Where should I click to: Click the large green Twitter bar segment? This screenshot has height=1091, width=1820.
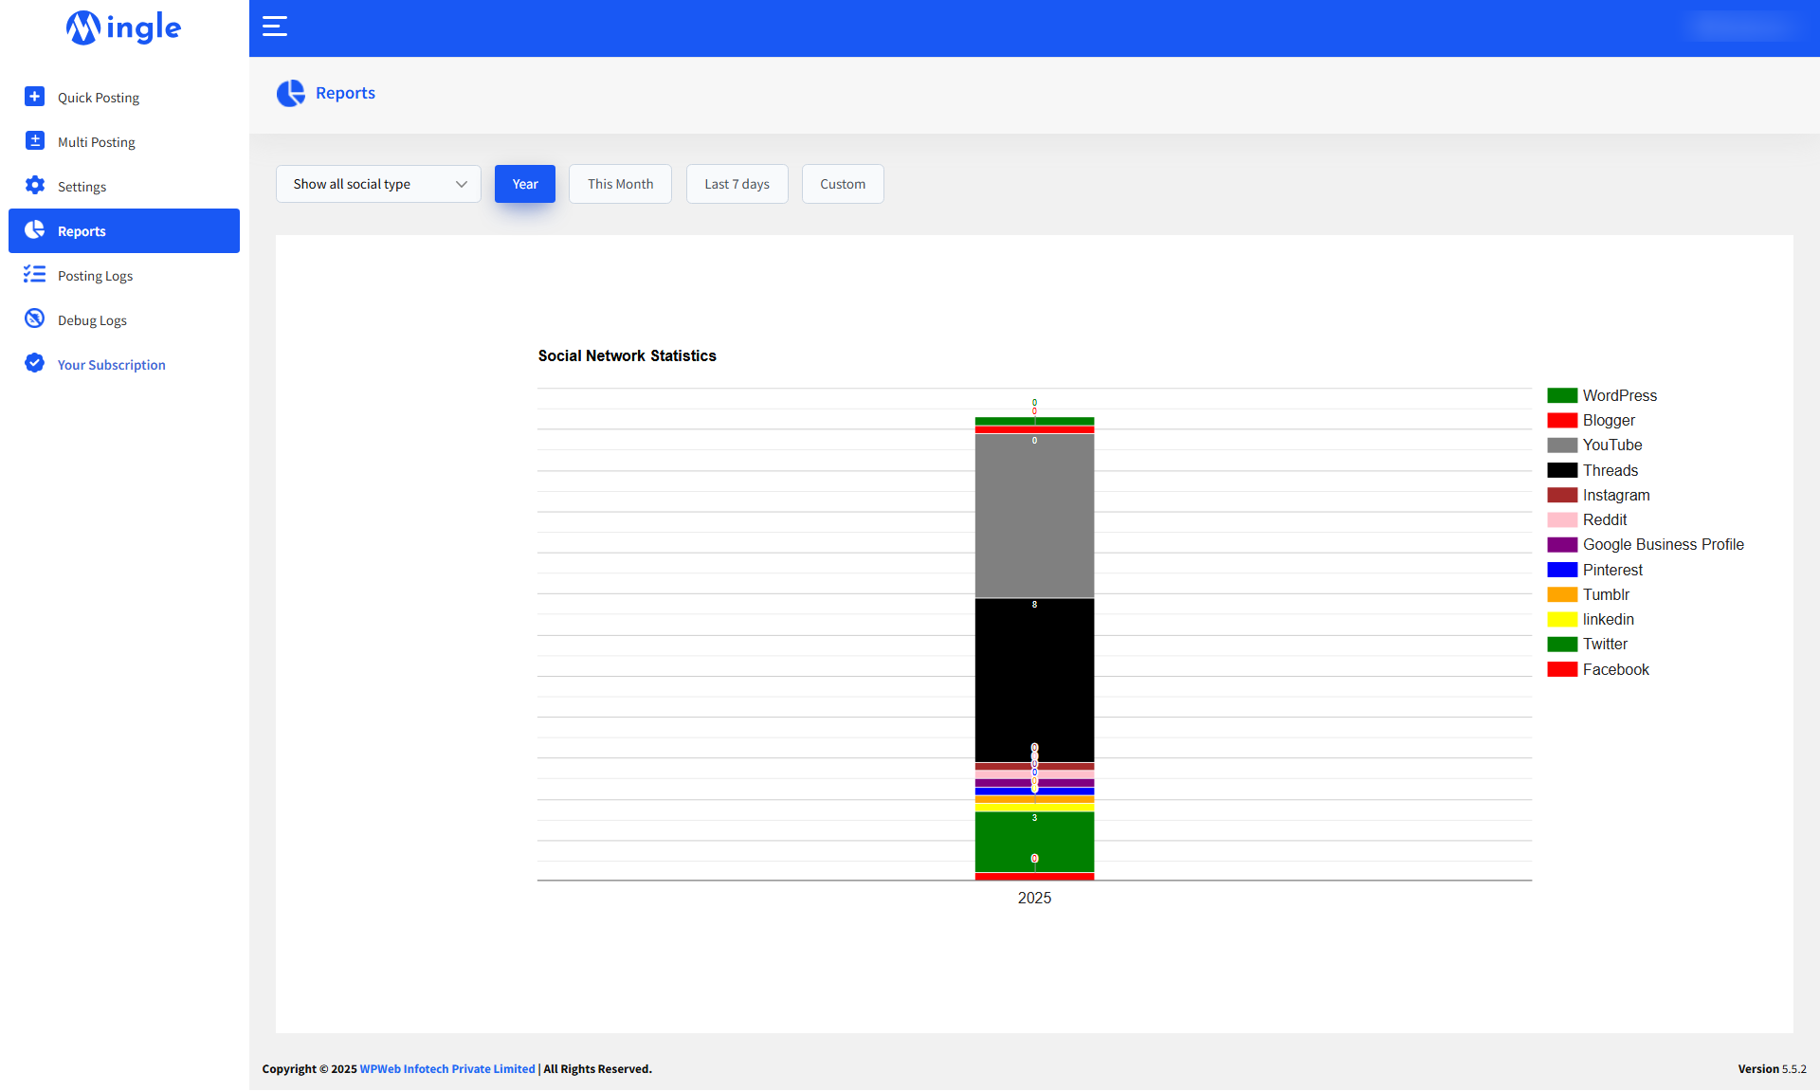click(x=1034, y=842)
